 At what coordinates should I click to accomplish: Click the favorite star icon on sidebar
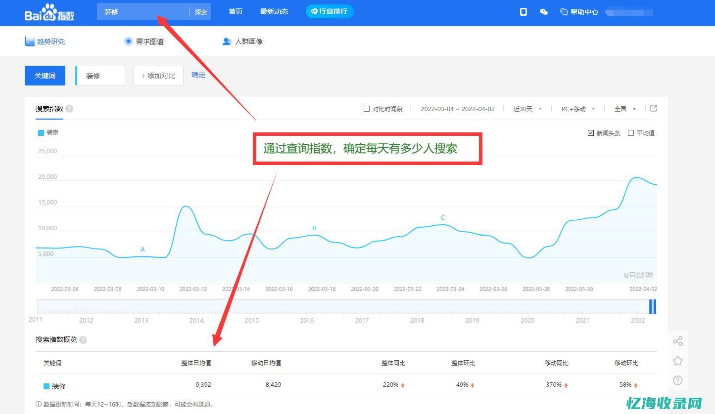pyautogui.click(x=678, y=361)
